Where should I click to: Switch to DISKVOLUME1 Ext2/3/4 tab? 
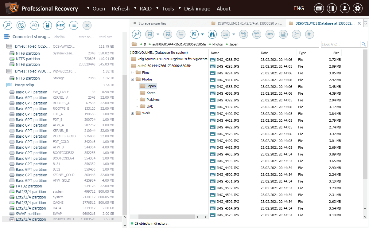tap(247, 23)
